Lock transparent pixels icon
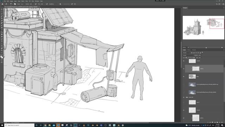This screenshot has width=225, height=127. (x=186, y=58)
